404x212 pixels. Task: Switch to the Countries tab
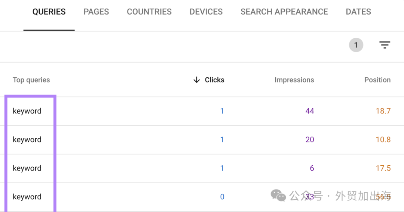pos(149,12)
